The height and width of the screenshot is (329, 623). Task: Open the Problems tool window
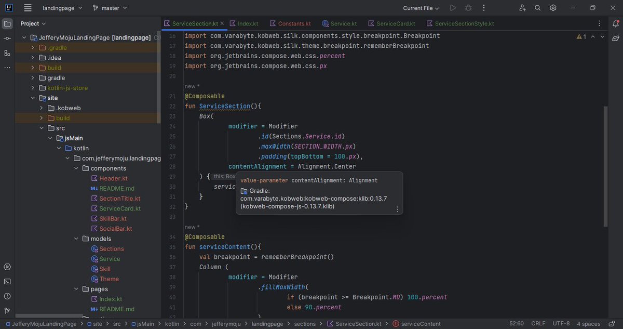[7, 296]
